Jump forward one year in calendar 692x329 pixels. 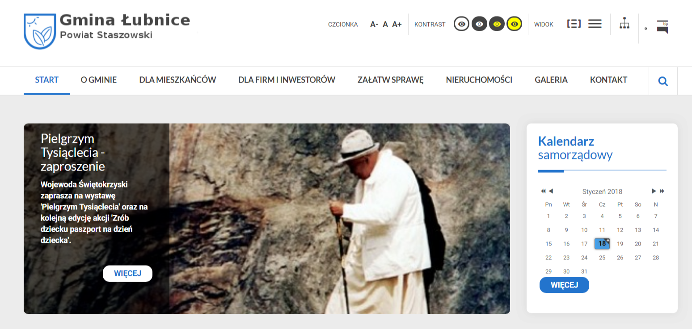[662, 191]
